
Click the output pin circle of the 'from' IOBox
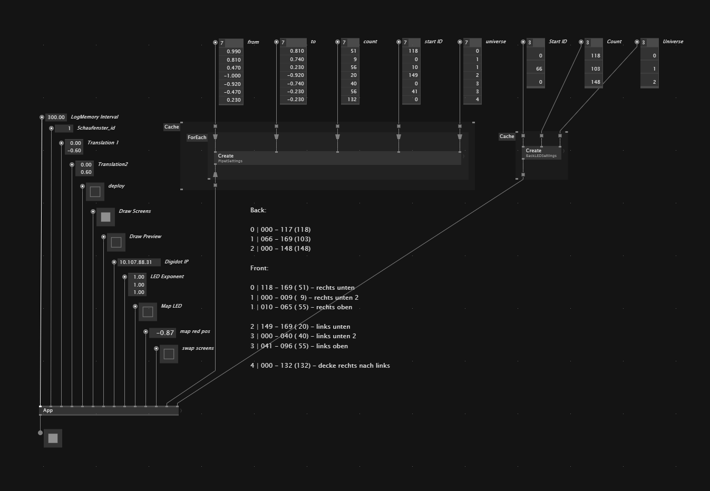pos(215,42)
